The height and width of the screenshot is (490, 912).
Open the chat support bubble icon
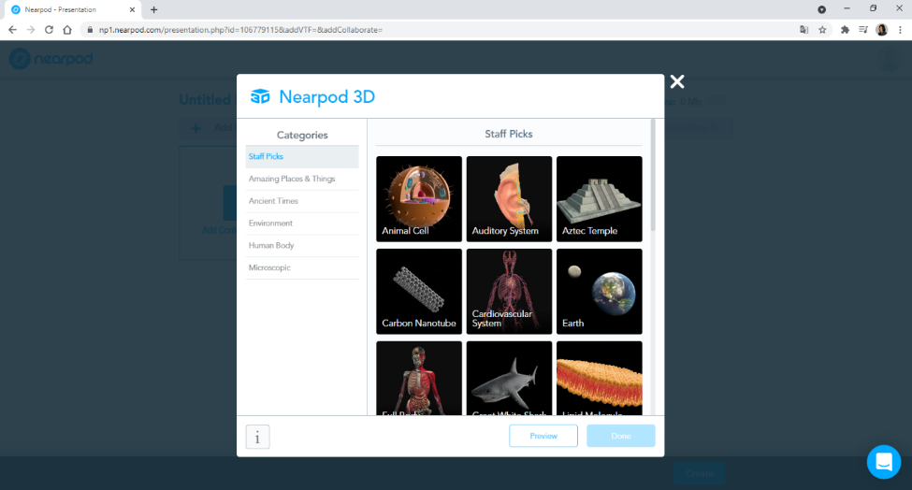point(884,462)
